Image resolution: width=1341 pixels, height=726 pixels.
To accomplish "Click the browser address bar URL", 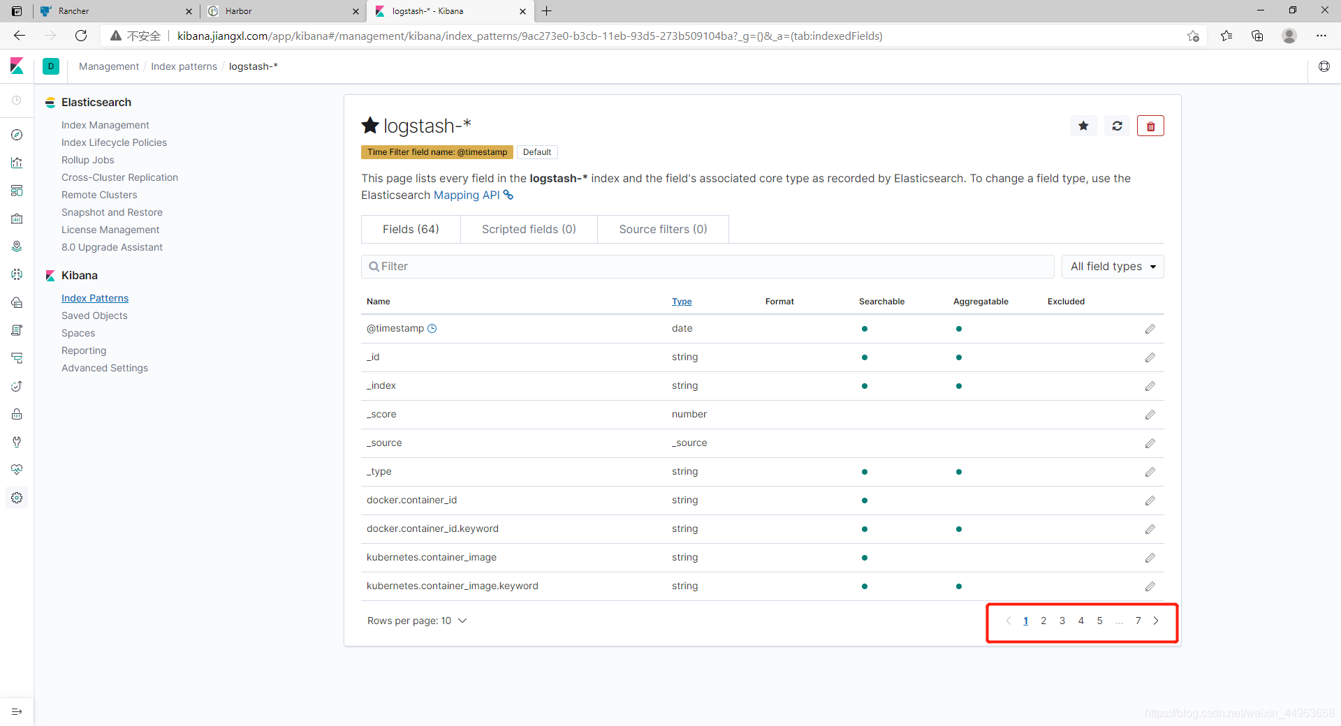I will coord(529,36).
